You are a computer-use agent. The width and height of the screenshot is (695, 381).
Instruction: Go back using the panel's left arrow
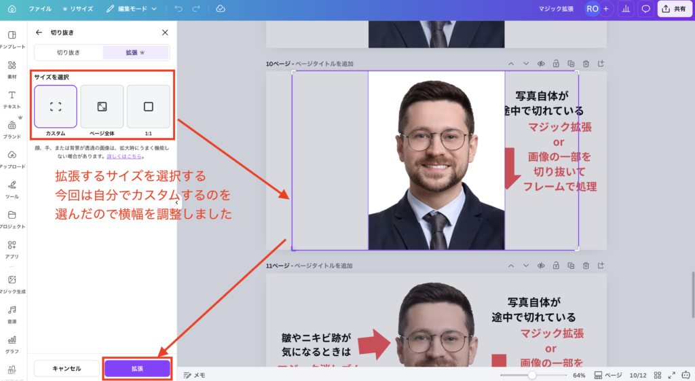(39, 32)
